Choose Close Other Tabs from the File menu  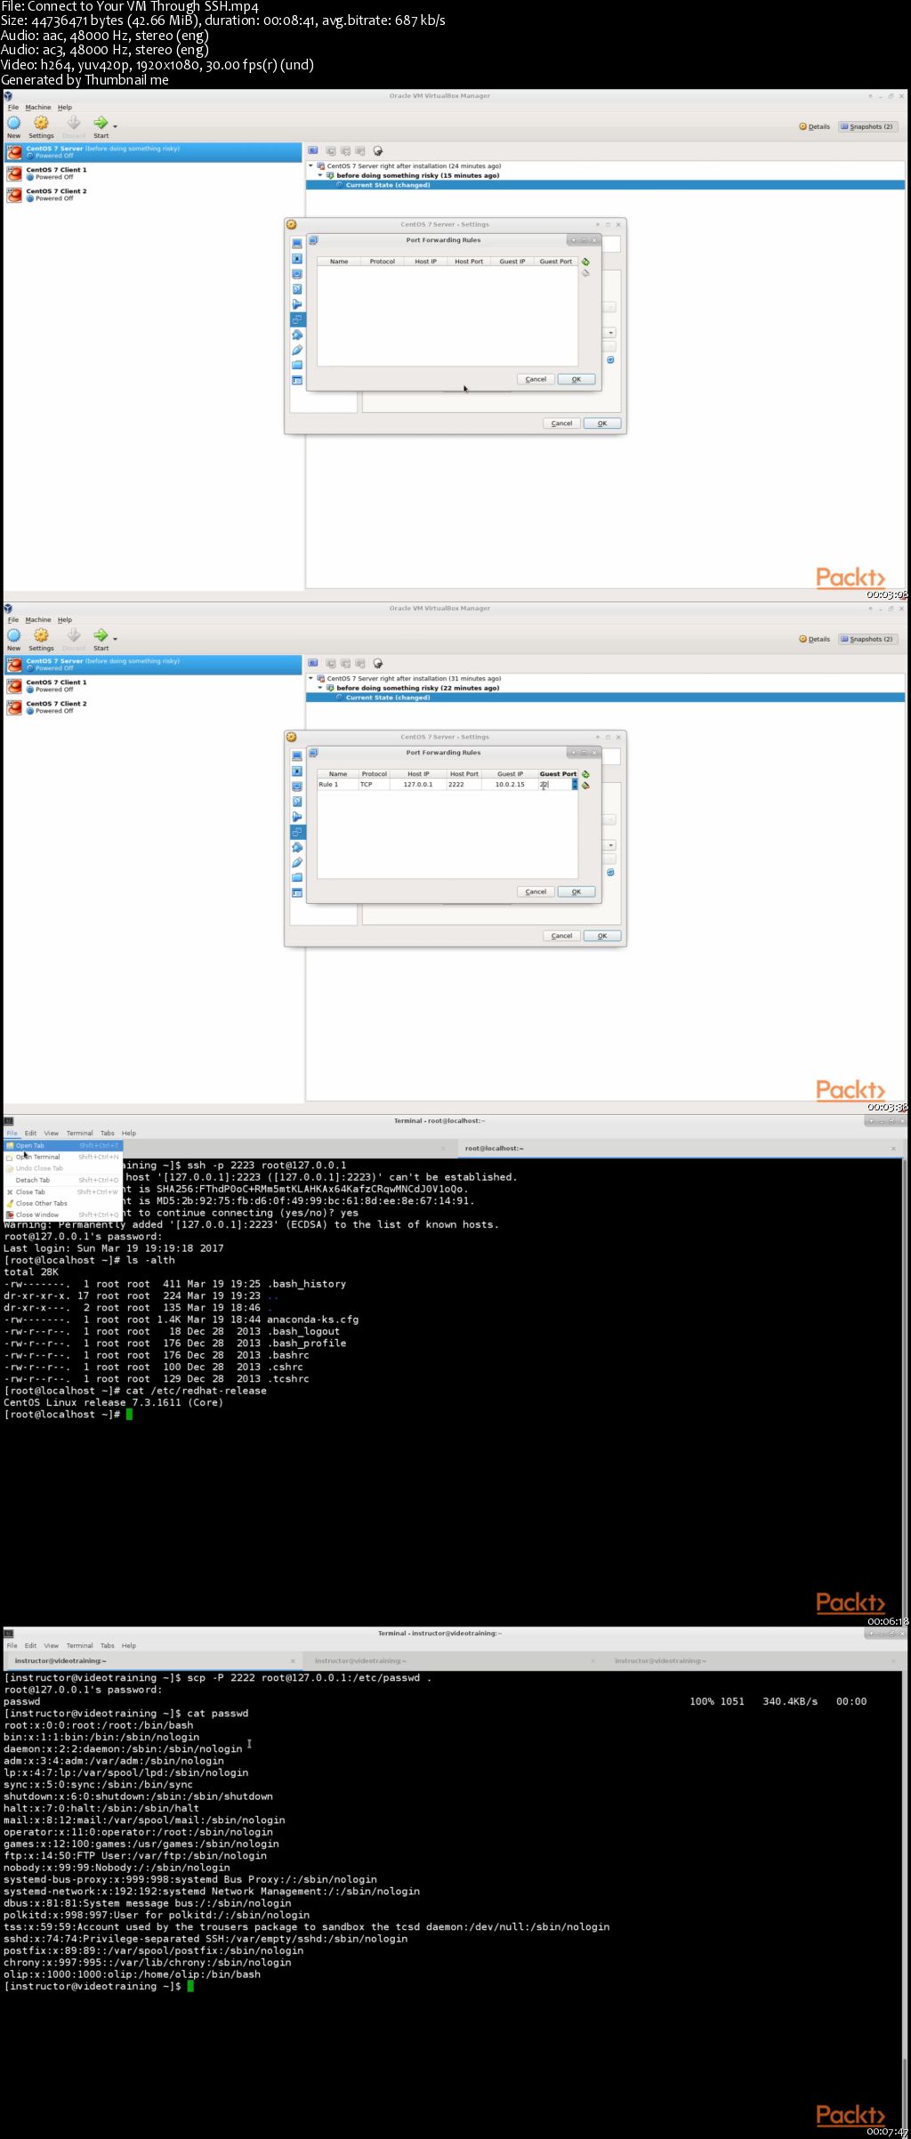pos(62,1203)
